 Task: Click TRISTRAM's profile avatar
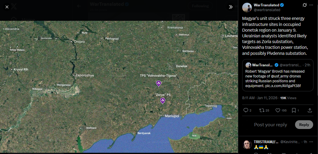(x=247, y=144)
